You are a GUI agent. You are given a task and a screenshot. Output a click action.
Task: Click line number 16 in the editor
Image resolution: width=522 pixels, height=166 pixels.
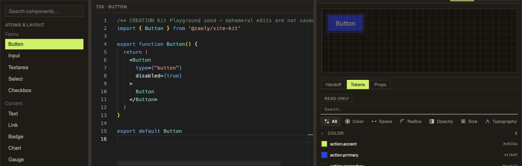(104, 139)
